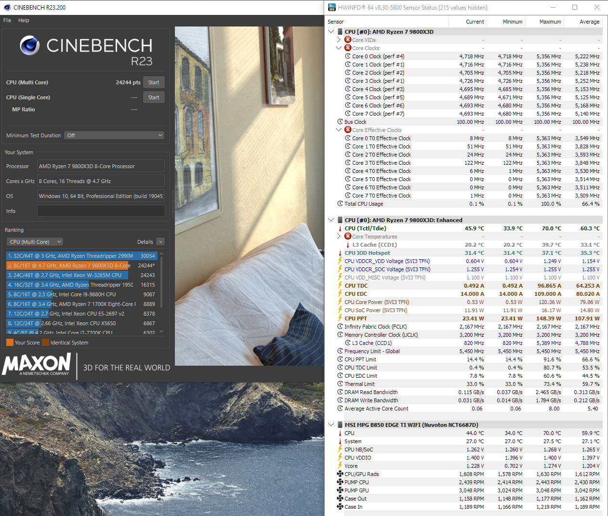Click the Cinebench rendered room image

[x=249, y=196]
